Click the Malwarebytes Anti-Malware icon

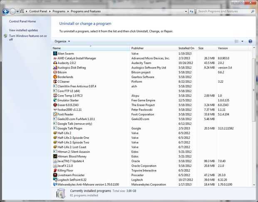tap(55, 185)
